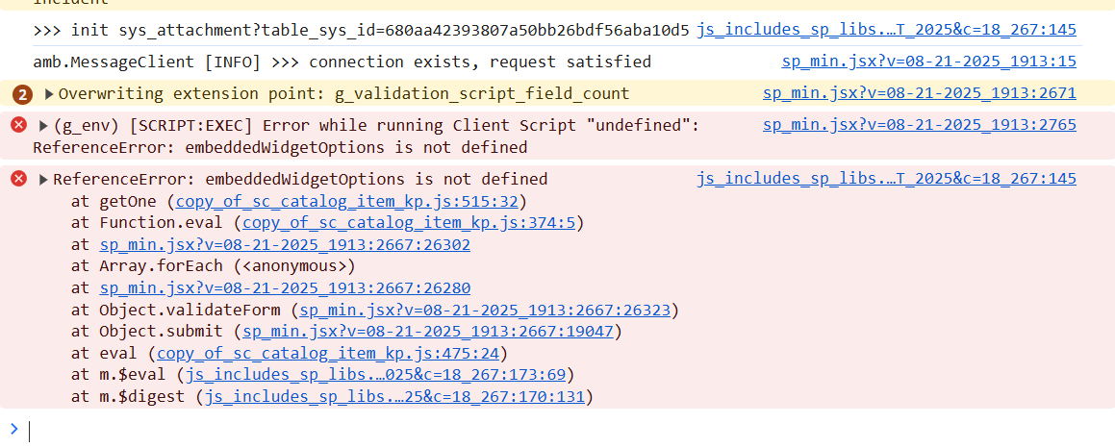This screenshot has width=1115, height=448.
Task: Open validateForm source link 2667:26323
Action: click(486, 311)
